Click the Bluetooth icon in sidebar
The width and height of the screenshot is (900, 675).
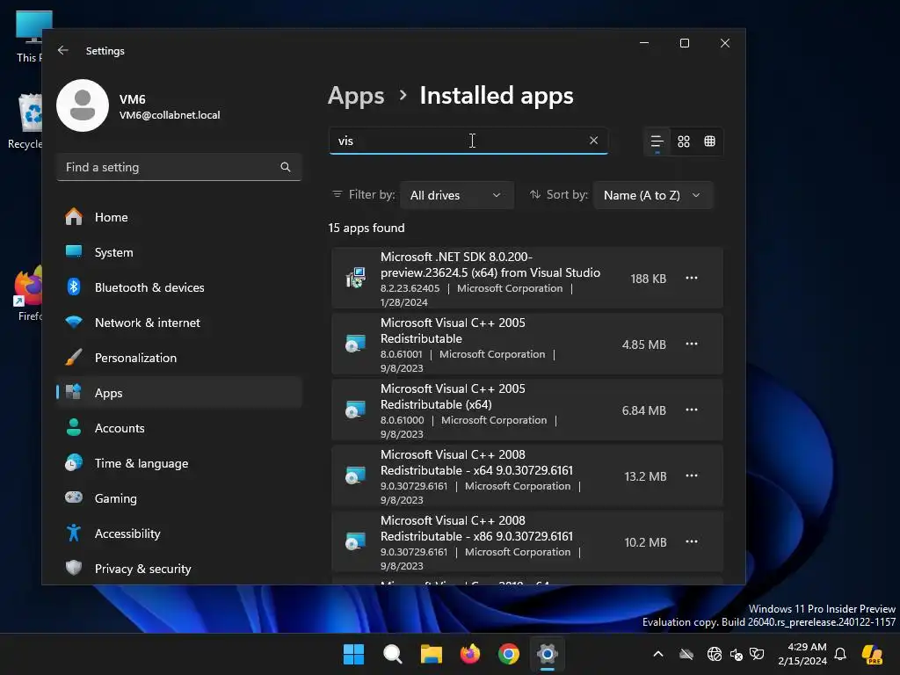point(74,287)
